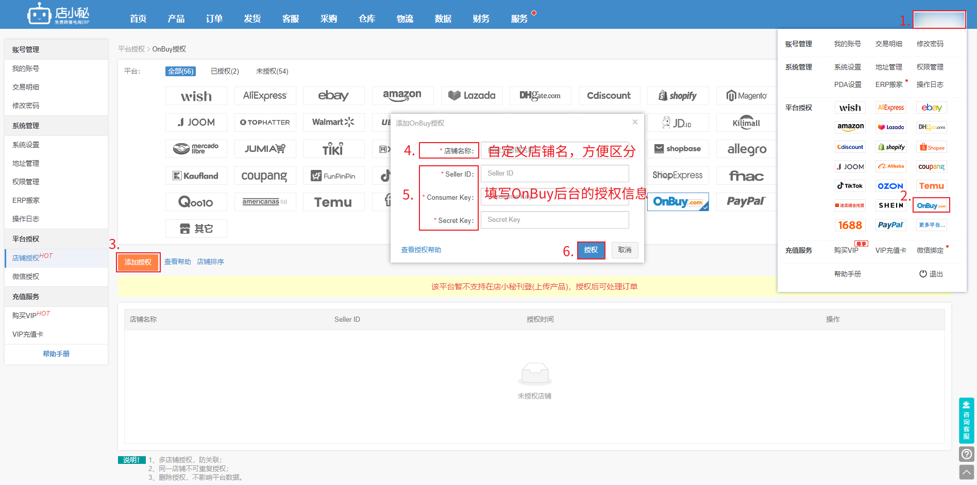The height and width of the screenshot is (485, 977).
Task: Select the OnBuy.com tile in platform grid
Action: (678, 202)
